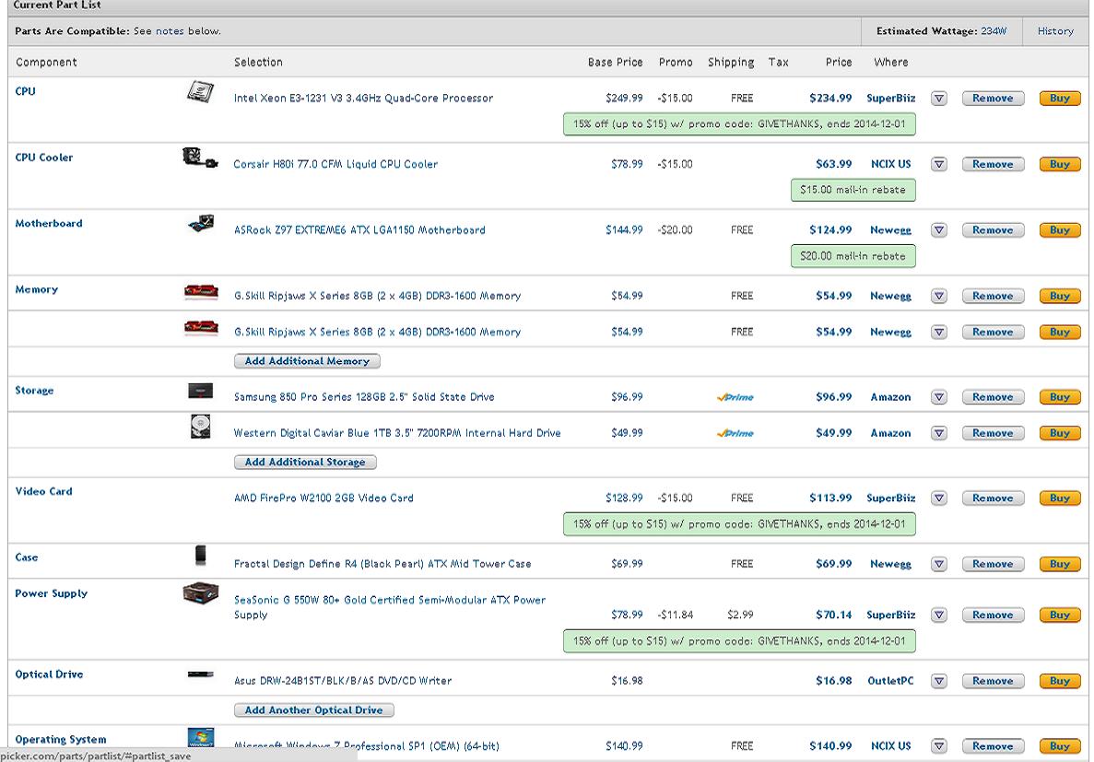Image resolution: width=1094 pixels, height=762 pixels.
Task: Open the Video Card category link
Action: (43, 491)
